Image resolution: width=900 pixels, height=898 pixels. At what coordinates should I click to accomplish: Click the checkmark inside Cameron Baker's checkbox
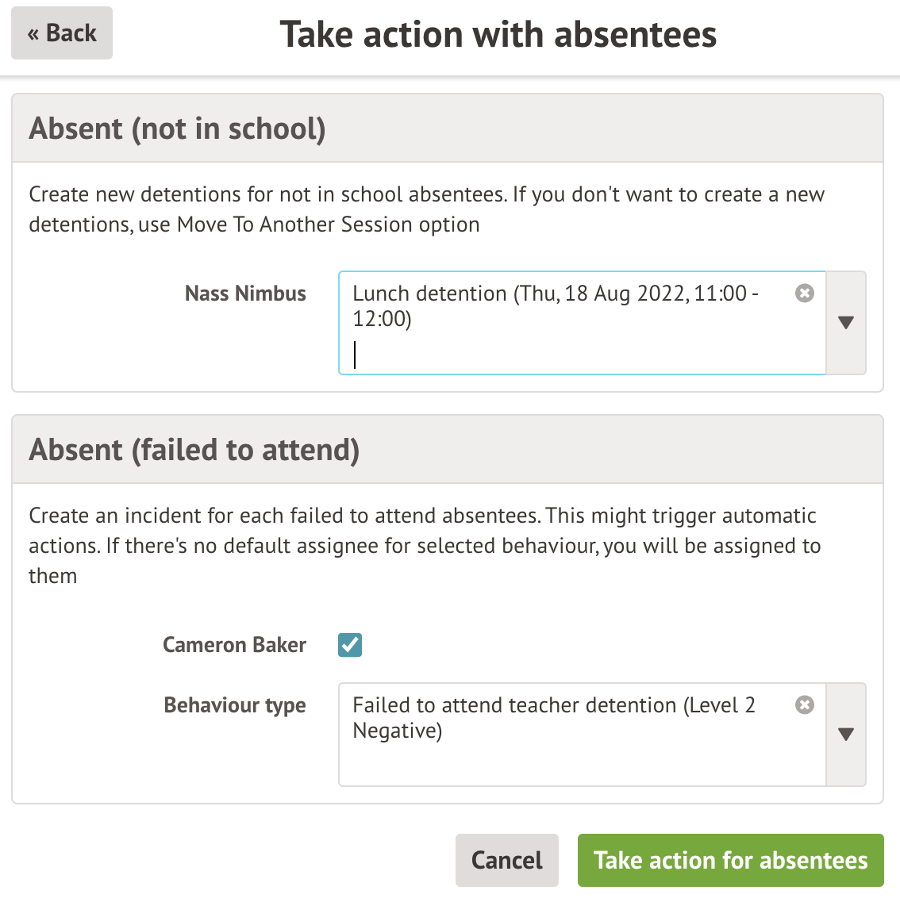(x=349, y=645)
